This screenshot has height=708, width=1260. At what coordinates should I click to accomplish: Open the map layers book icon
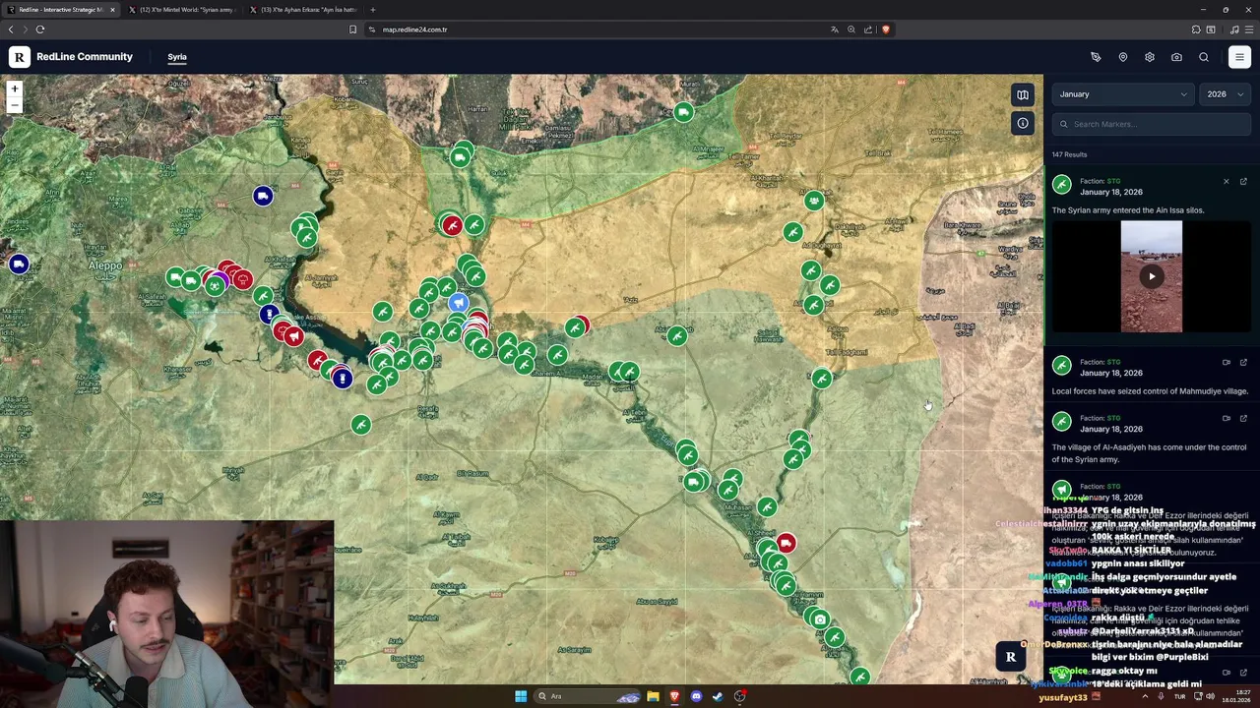[1023, 95]
